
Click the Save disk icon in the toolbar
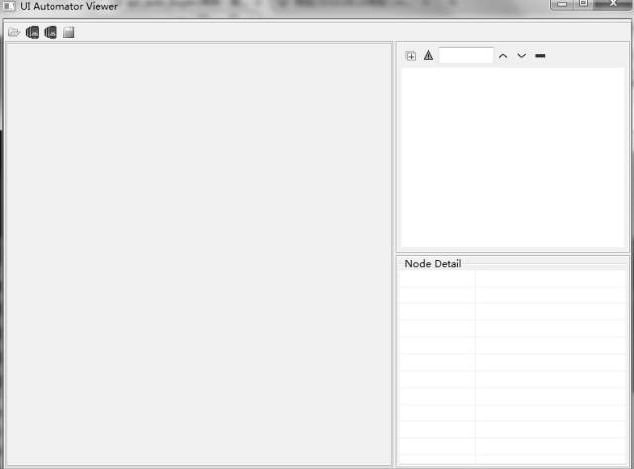(x=69, y=32)
